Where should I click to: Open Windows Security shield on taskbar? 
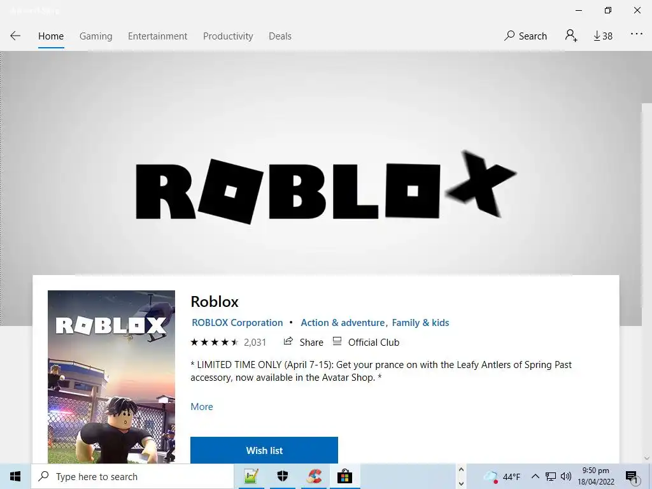click(x=282, y=476)
